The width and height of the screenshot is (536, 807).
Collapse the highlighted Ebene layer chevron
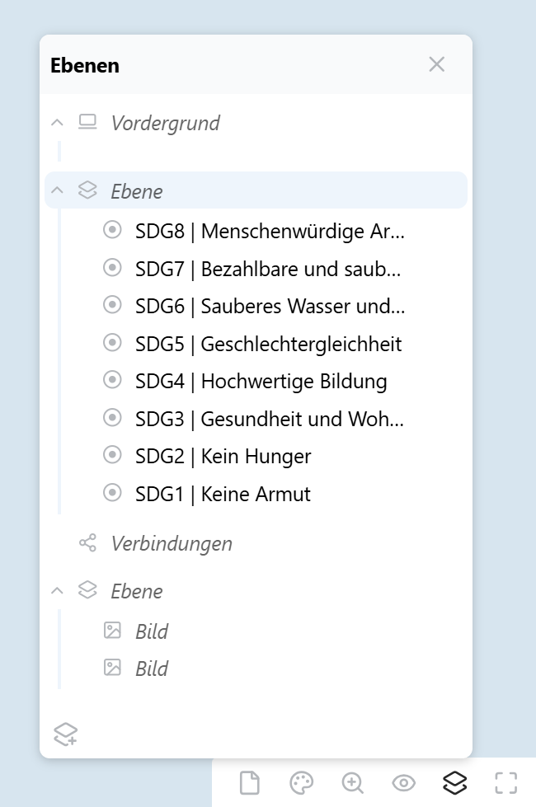coord(57,190)
